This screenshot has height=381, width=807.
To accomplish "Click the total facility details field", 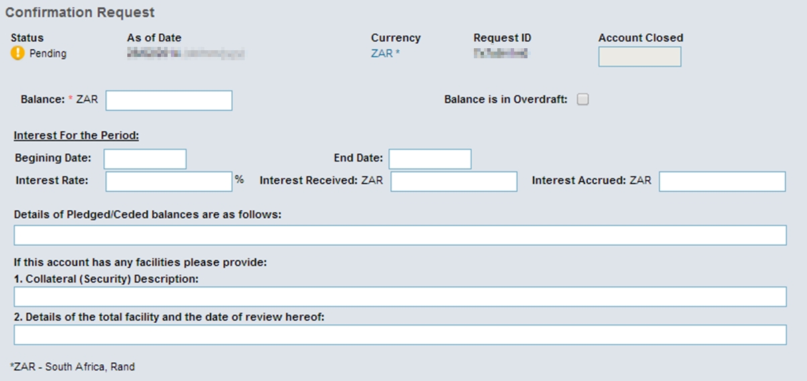I will pyautogui.click(x=400, y=335).
